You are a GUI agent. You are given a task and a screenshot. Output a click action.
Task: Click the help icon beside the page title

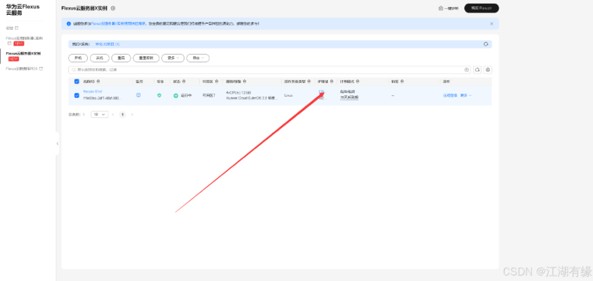tap(113, 8)
